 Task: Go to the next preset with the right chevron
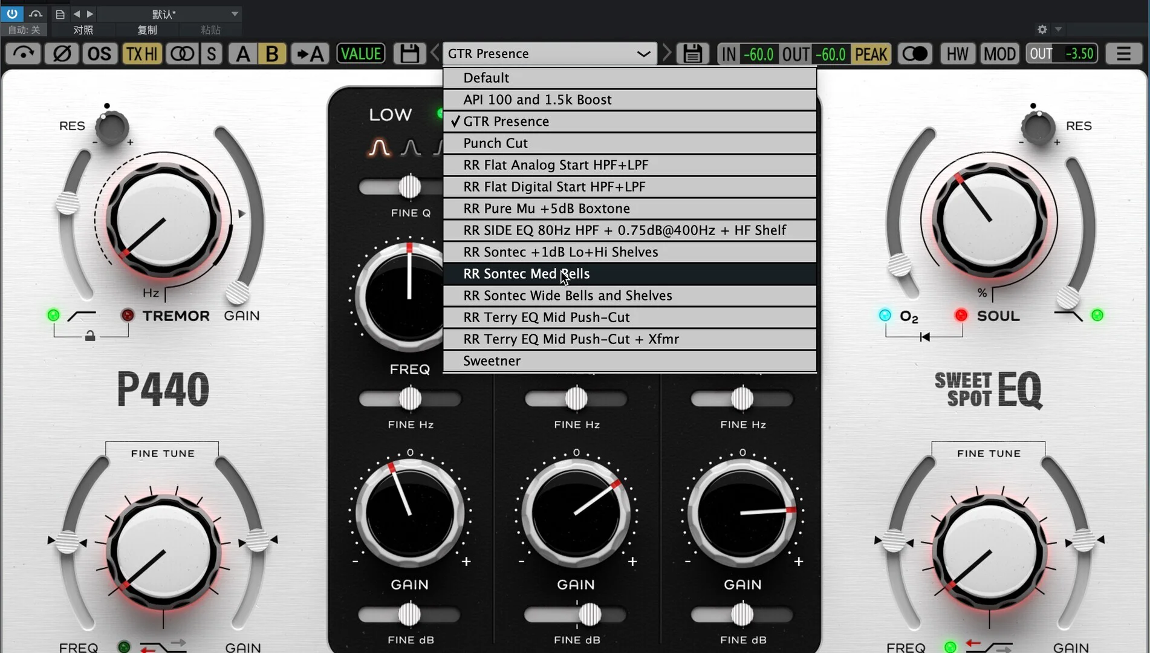point(666,54)
